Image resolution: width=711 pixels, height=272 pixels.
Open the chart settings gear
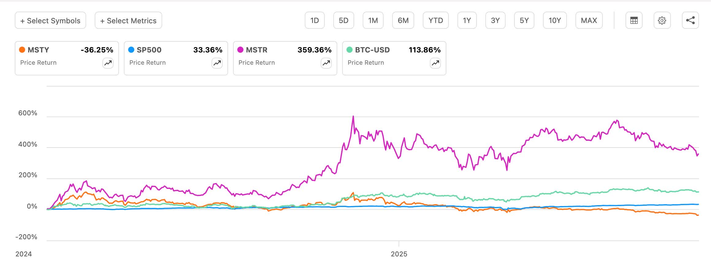(x=662, y=20)
